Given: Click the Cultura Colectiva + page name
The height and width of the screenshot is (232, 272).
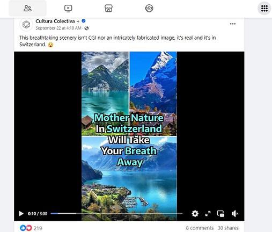Looking at the screenshot, I should (57, 21).
